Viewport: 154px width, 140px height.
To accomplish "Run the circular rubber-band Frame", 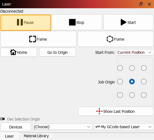I will tap(115, 39).
